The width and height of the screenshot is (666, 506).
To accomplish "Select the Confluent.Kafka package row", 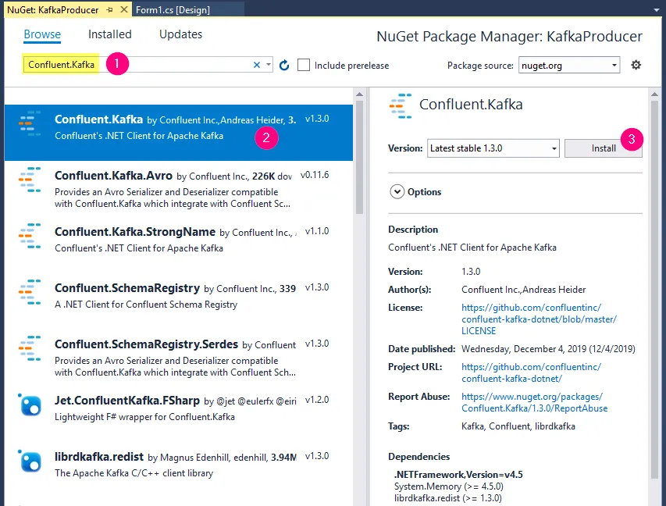I will [178, 133].
